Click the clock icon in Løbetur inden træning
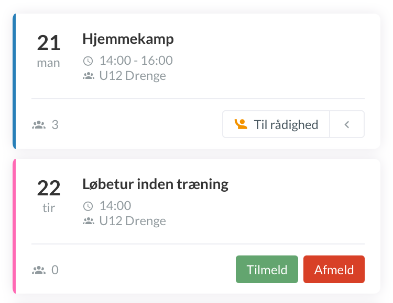 coord(88,206)
